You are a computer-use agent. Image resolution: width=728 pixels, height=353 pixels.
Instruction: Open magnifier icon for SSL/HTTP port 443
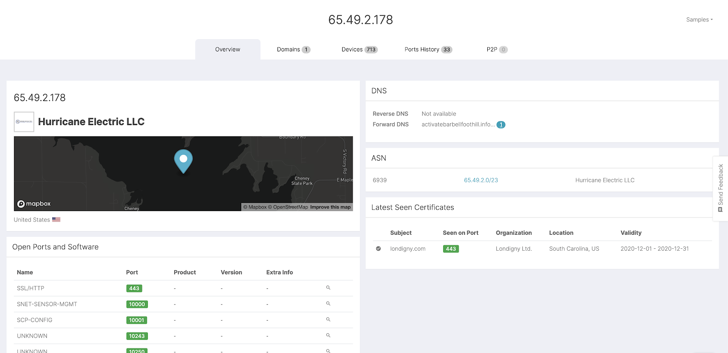(x=328, y=288)
